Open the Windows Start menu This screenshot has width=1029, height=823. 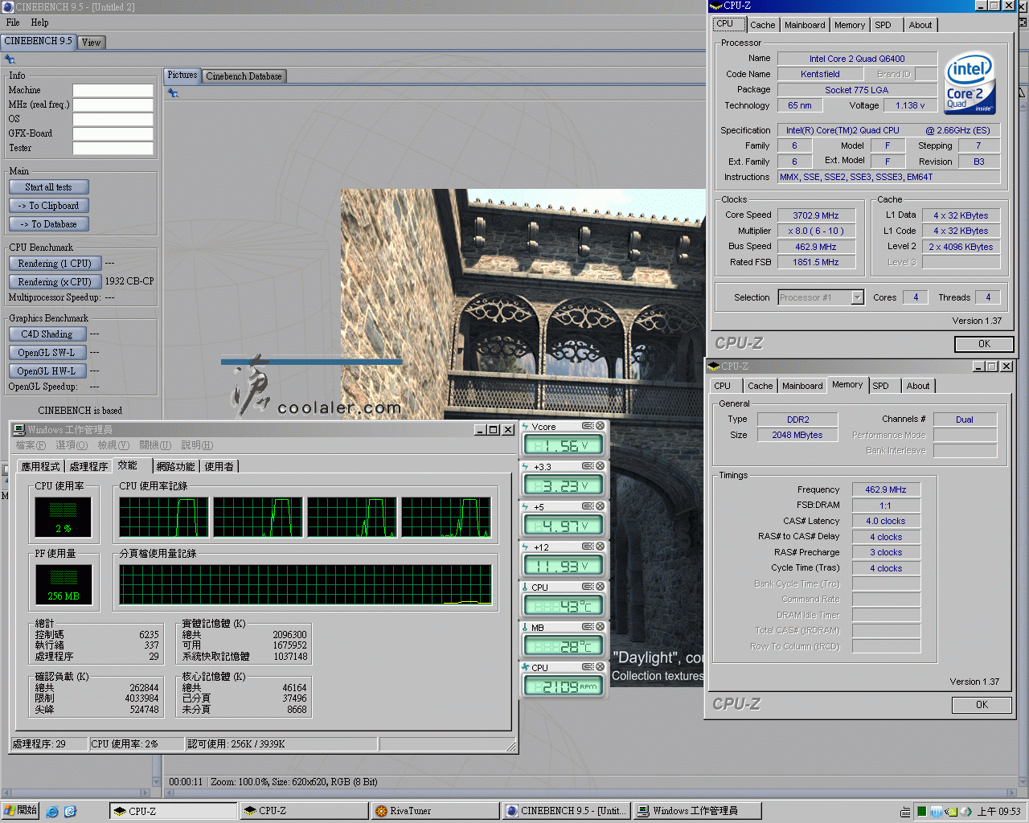pos(20,811)
